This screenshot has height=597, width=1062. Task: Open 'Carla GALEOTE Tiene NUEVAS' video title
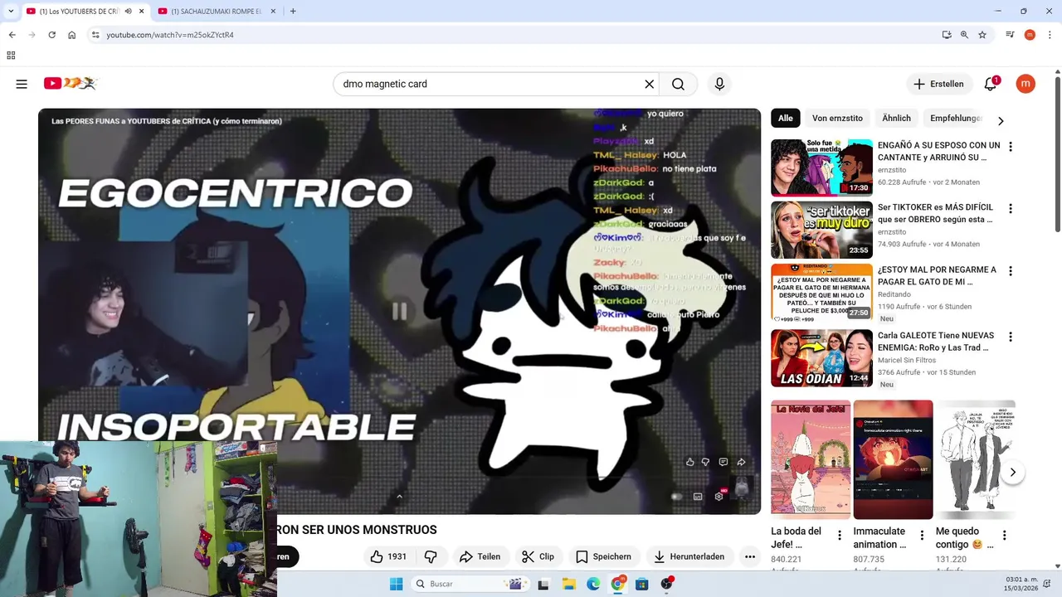(x=935, y=342)
